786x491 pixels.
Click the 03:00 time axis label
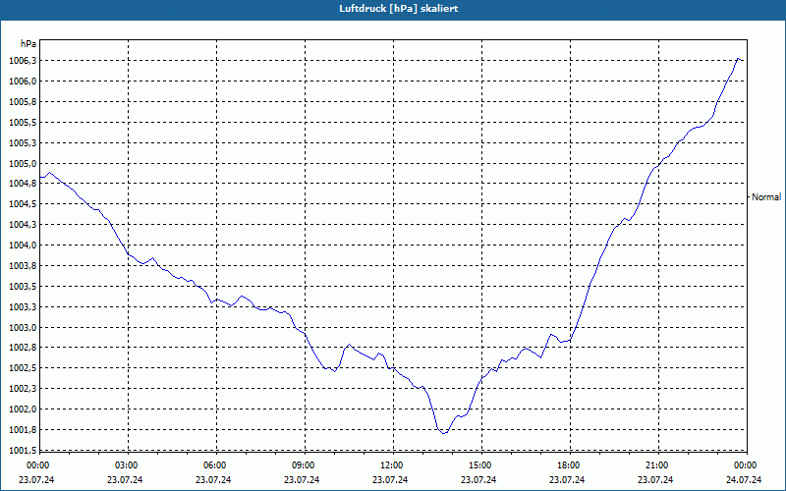[x=129, y=465]
